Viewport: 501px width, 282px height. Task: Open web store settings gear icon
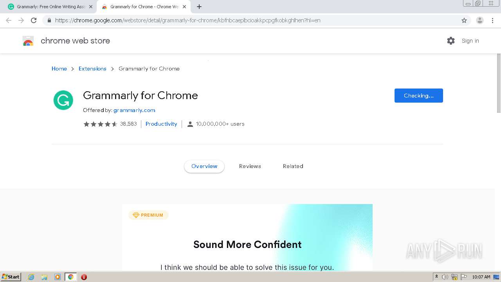[x=451, y=41]
